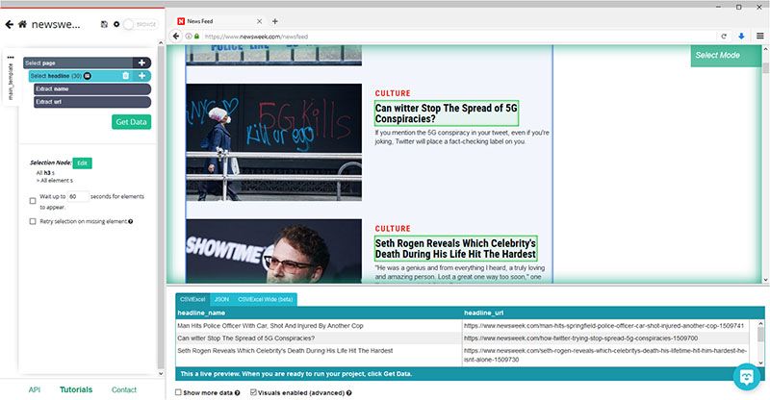The image size is (770, 400).
Task: Click the CULTURE label above 5G headline
Action: tap(393, 93)
